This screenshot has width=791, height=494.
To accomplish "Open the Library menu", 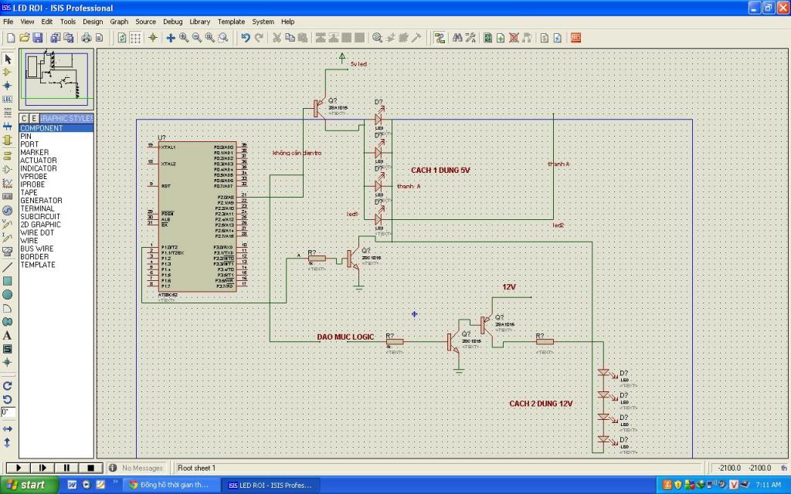I will point(199,22).
